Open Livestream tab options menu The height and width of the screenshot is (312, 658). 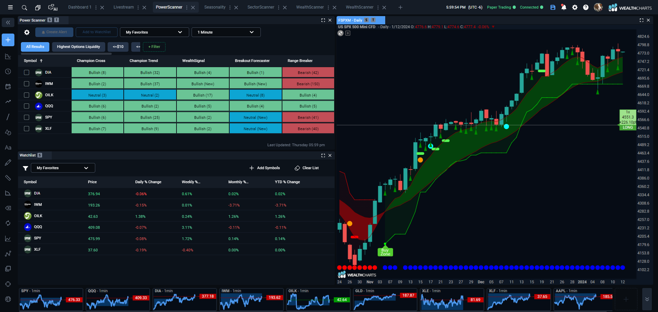[138, 7]
